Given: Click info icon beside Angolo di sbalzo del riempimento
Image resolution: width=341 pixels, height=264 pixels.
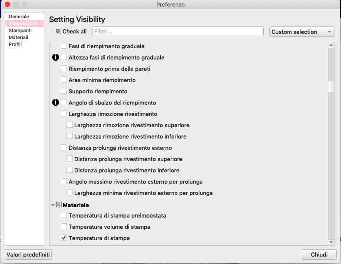Looking at the screenshot, I should tap(55, 103).
